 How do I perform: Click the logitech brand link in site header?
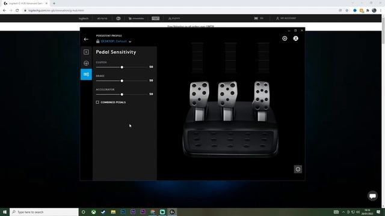click(84, 19)
